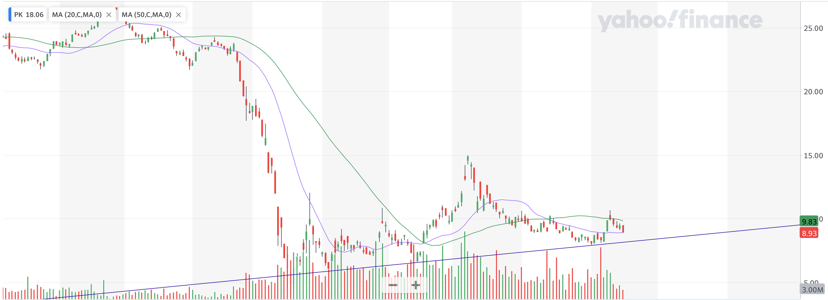
Task: Click the yahoo!finance watermark logo
Action: tap(680, 20)
